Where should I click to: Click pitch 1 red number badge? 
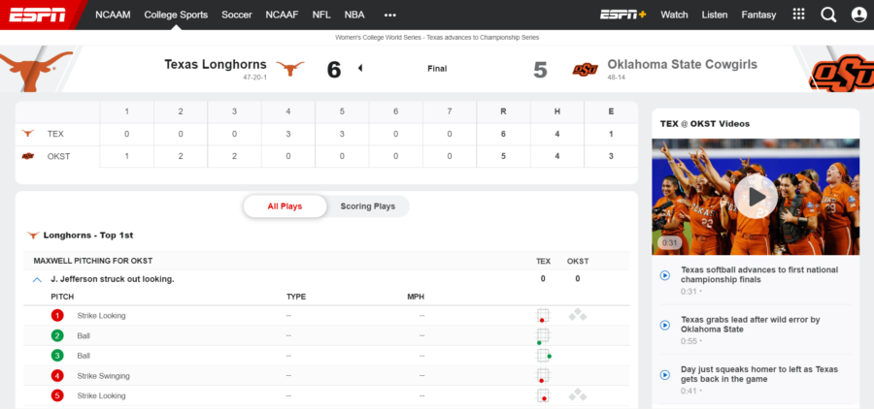coord(57,316)
